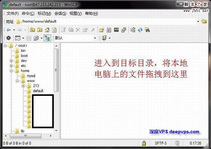Click the SFTP-3 protocol status text

point(161,143)
